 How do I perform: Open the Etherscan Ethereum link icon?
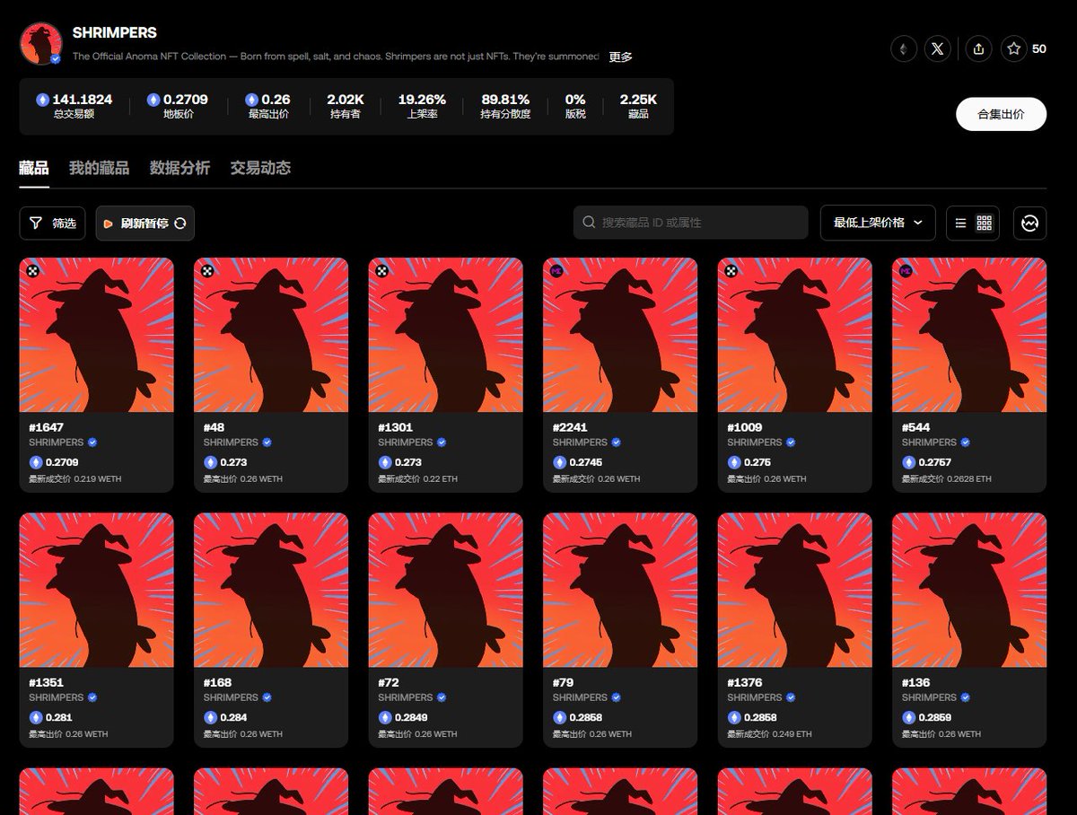(x=904, y=49)
